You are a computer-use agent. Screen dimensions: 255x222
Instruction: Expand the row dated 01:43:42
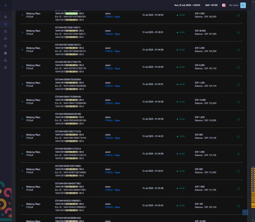(x=22, y=206)
